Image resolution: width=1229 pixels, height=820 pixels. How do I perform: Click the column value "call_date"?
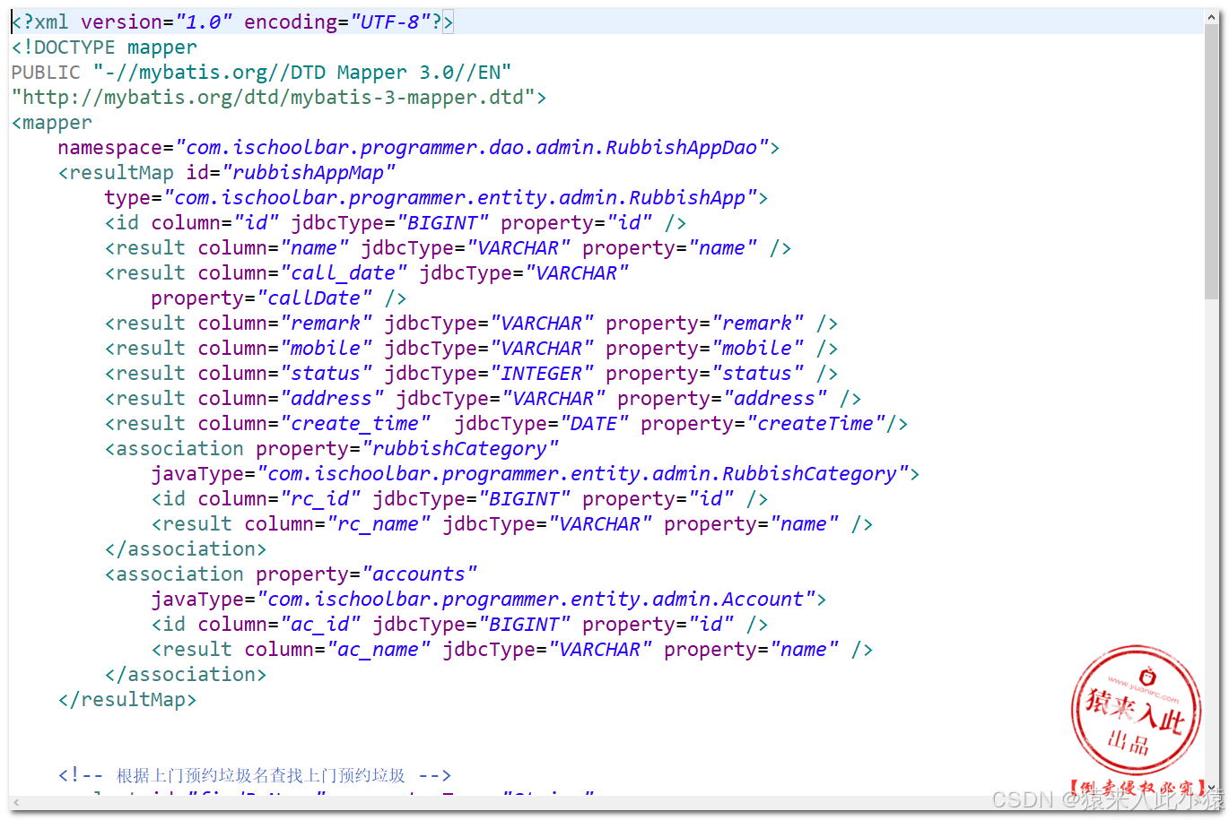344,272
